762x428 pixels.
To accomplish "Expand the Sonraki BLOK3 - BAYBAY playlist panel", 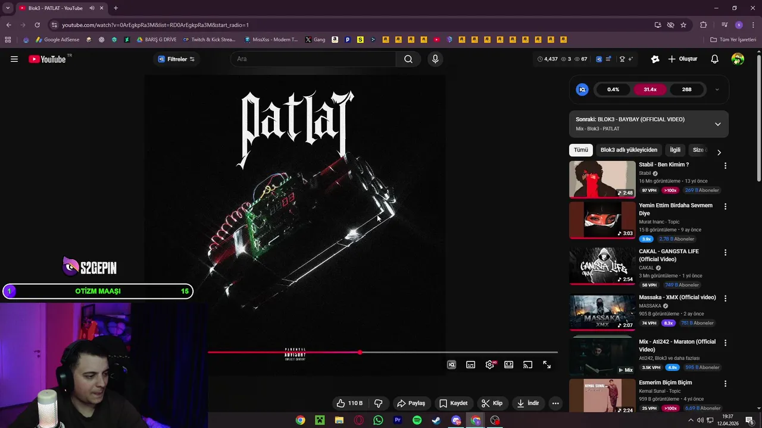I will [x=717, y=124].
